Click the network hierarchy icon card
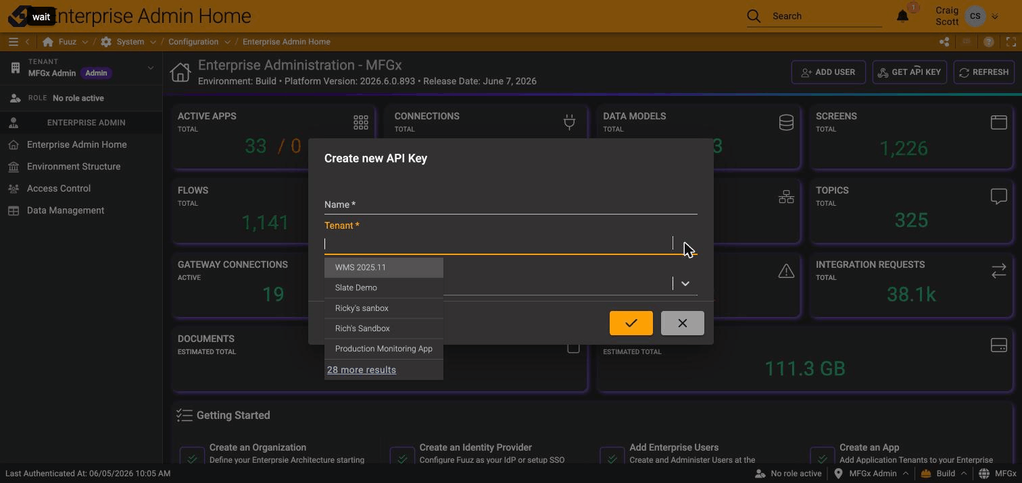 click(786, 196)
